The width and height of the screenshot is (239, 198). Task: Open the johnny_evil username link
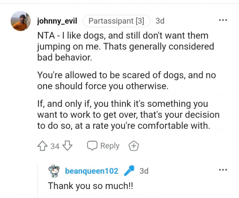point(57,21)
